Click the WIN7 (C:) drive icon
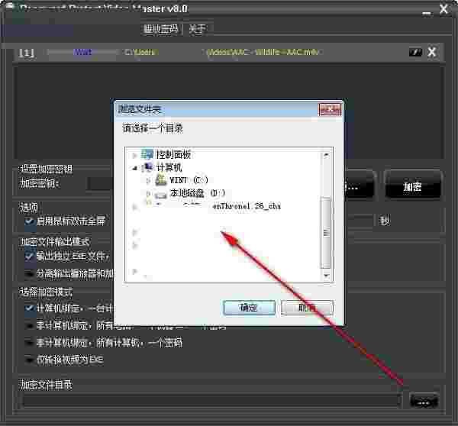The height and width of the screenshot is (426, 458). 161,179
